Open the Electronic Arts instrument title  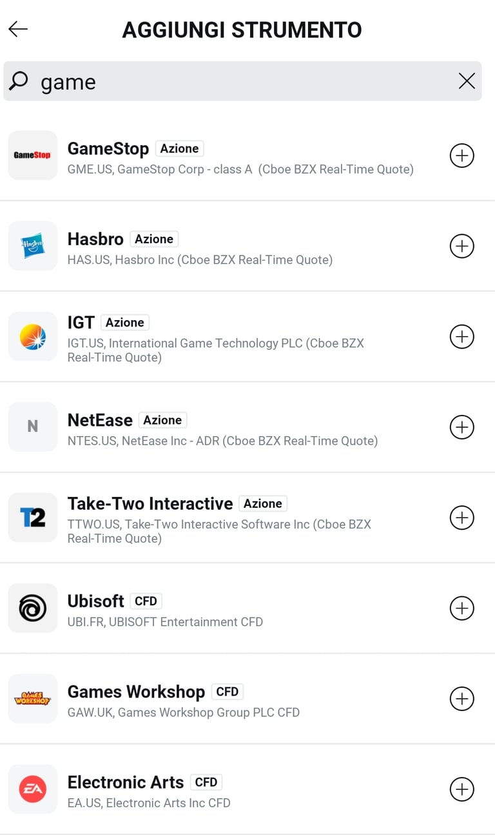click(126, 782)
